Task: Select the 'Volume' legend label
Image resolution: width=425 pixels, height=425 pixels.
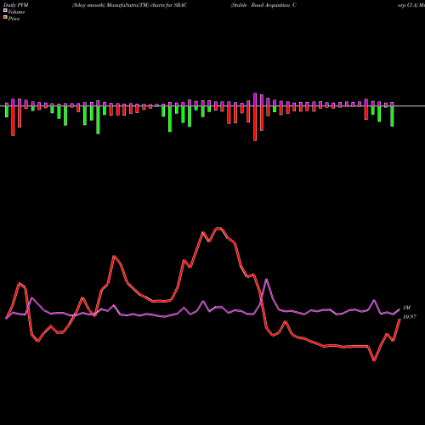Action: coord(16,12)
